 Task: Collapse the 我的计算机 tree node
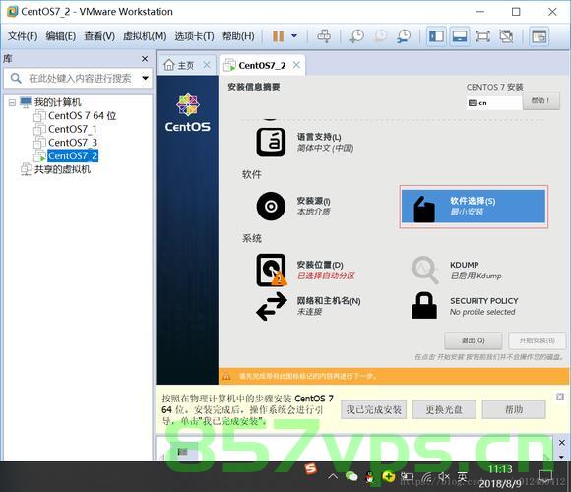point(12,103)
